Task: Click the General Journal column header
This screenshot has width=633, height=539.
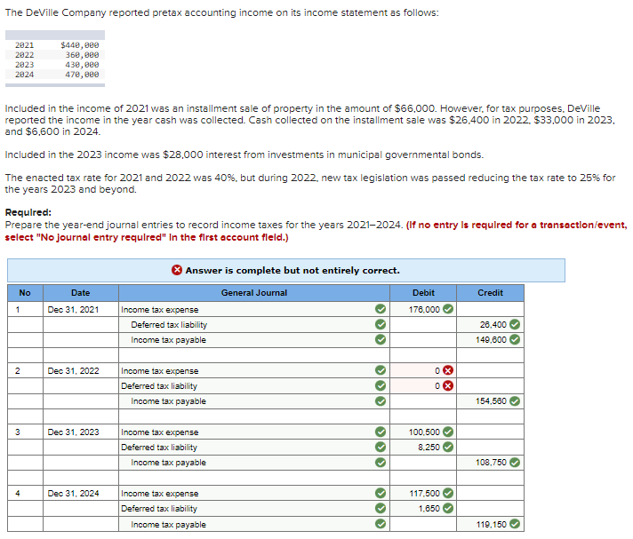Action: click(254, 293)
